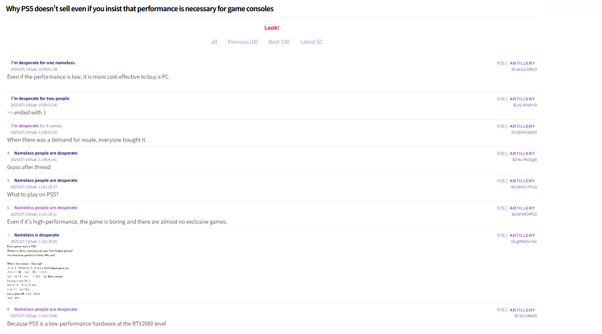The height and width of the screenshot is (334, 602).
Task: Click timestamp "2025/07/19(Sat) 10:58:51.34"
Action: pyautogui.click(x=34, y=69)
